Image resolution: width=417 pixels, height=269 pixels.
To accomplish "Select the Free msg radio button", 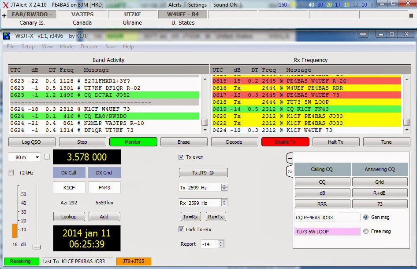I will point(366,231).
